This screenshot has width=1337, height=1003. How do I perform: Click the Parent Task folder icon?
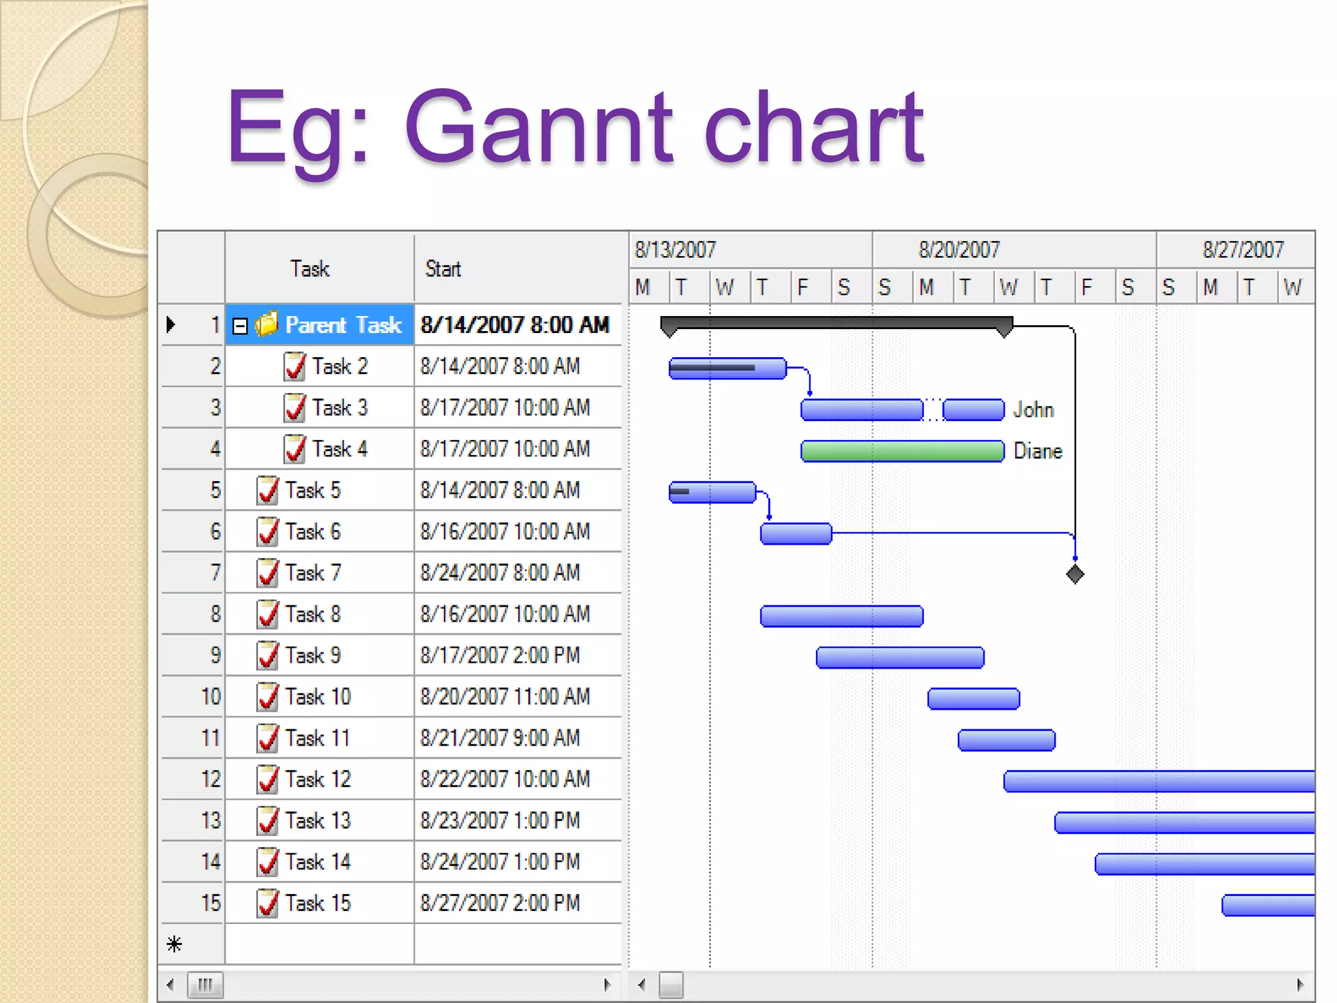click(x=266, y=324)
